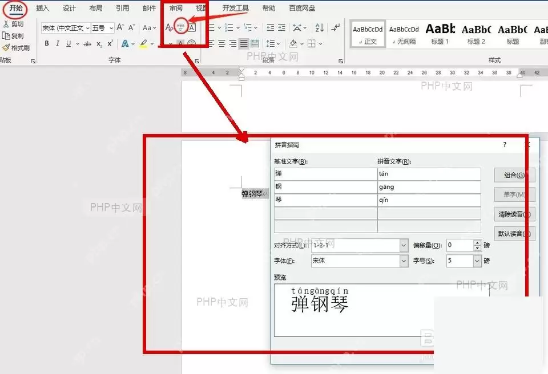Apply text effects with the blue A icon
The width and height of the screenshot is (548, 374).
pyautogui.click(x=125, y=44)
